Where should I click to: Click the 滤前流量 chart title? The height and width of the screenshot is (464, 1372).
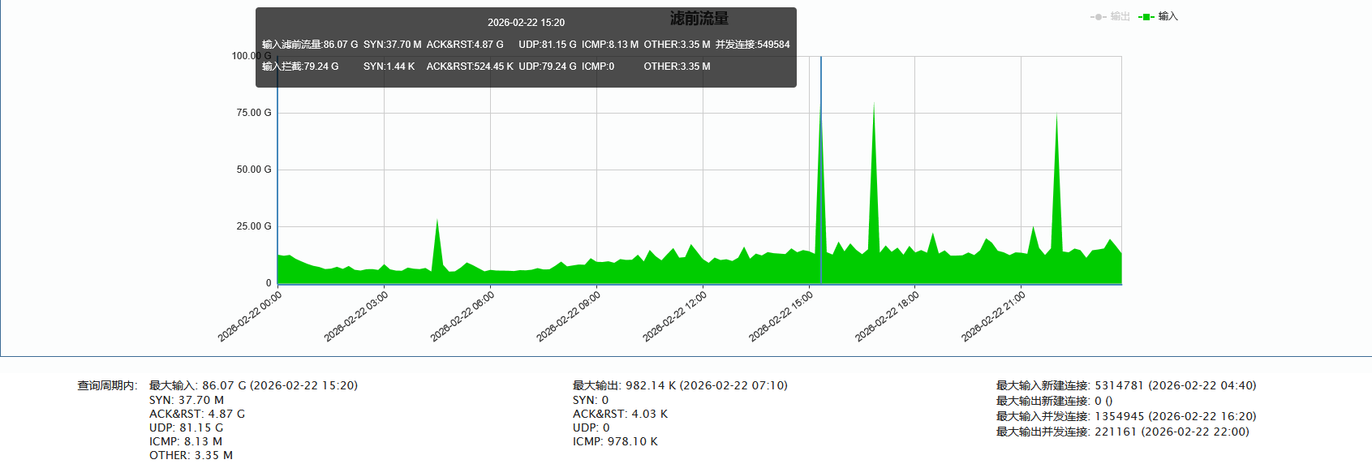pyautogui.click(x=699, y=18)
